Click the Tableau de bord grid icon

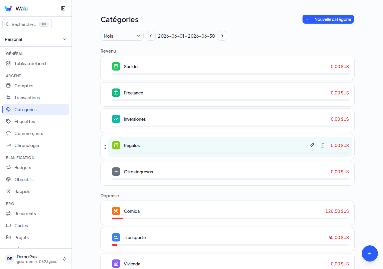point(8,63)
